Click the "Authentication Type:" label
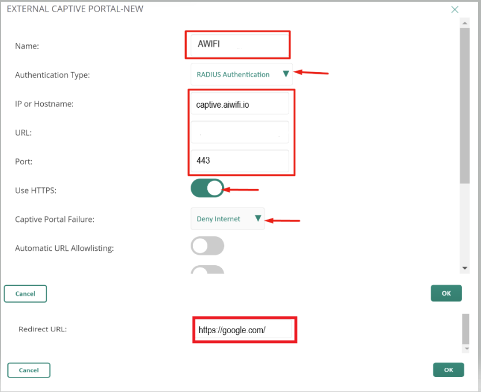Viewport: 481px width, 392px height. point(52,75)
